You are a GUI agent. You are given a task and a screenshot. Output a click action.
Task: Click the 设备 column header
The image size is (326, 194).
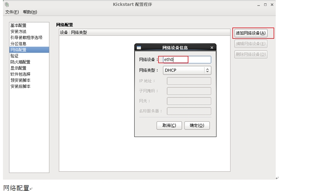click(x=64, y=32)
